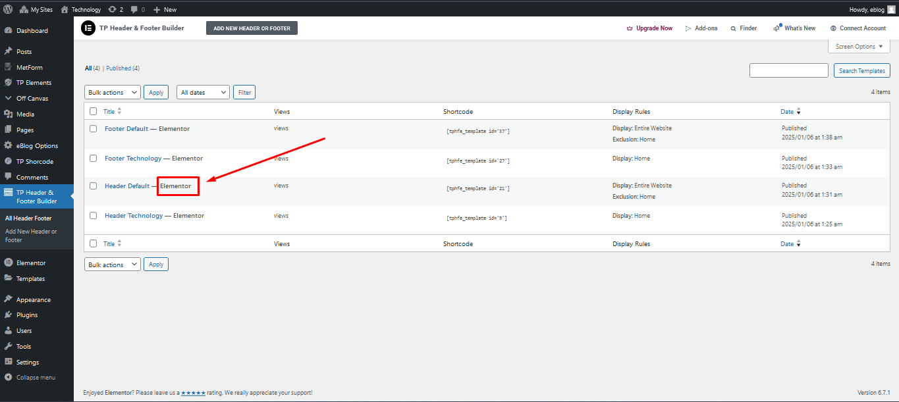Tick the Header Technology row checkbox
899x402 pixels.
(93, 216)
